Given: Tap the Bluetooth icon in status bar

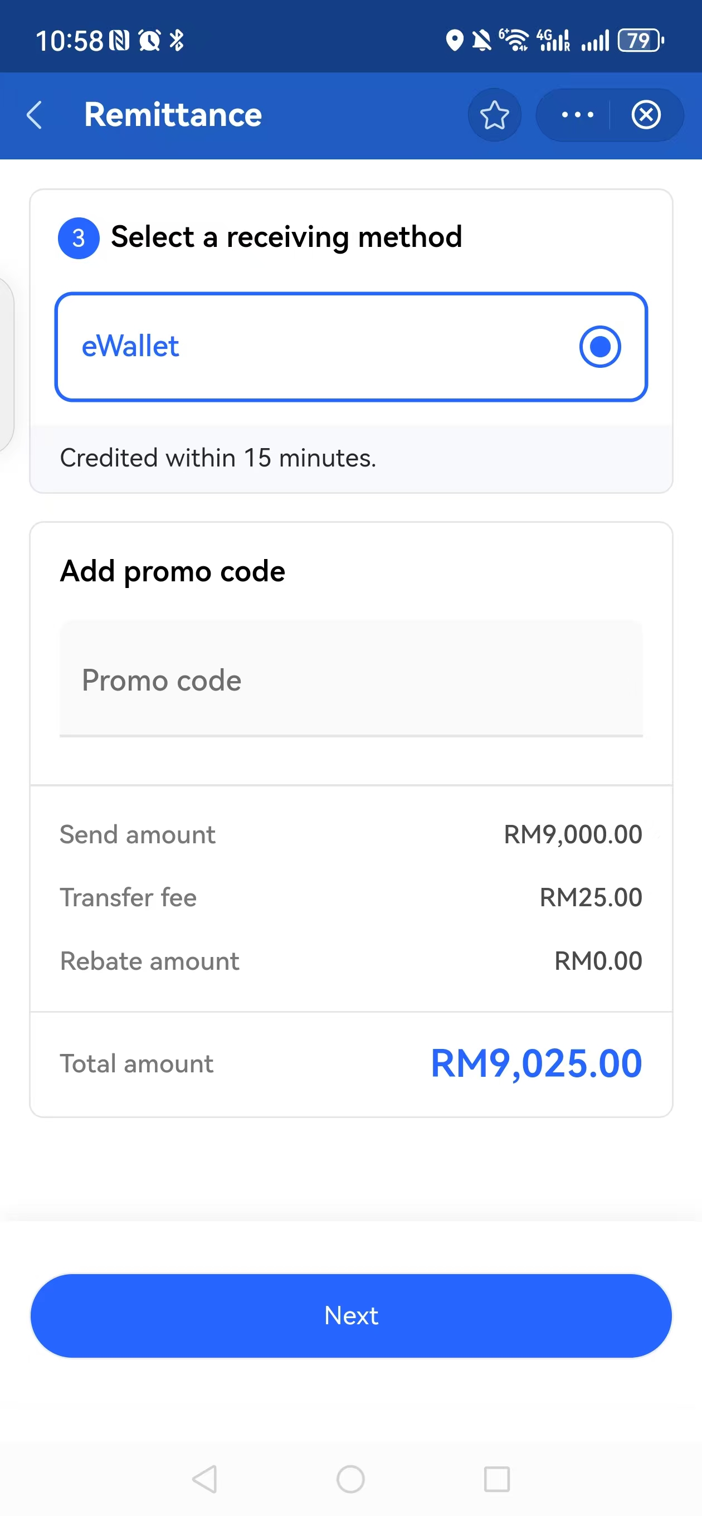Looking at the screenshot, I should click(177, 41).
